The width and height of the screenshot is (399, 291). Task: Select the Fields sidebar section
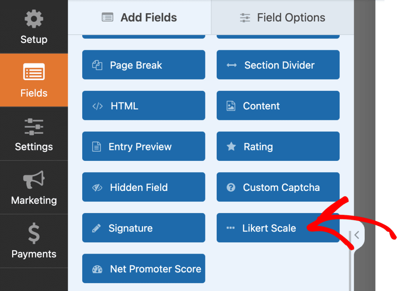tap(34, 80)
